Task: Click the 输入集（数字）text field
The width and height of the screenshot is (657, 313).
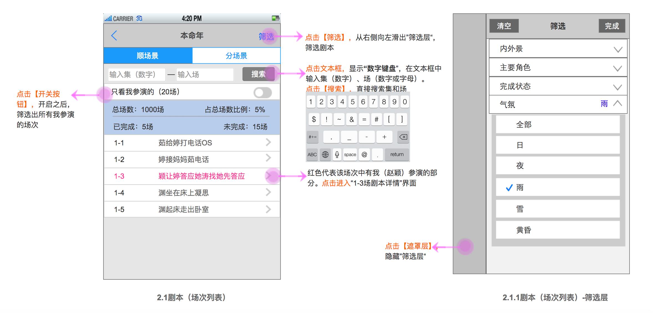Action: [x=137, y=74]
